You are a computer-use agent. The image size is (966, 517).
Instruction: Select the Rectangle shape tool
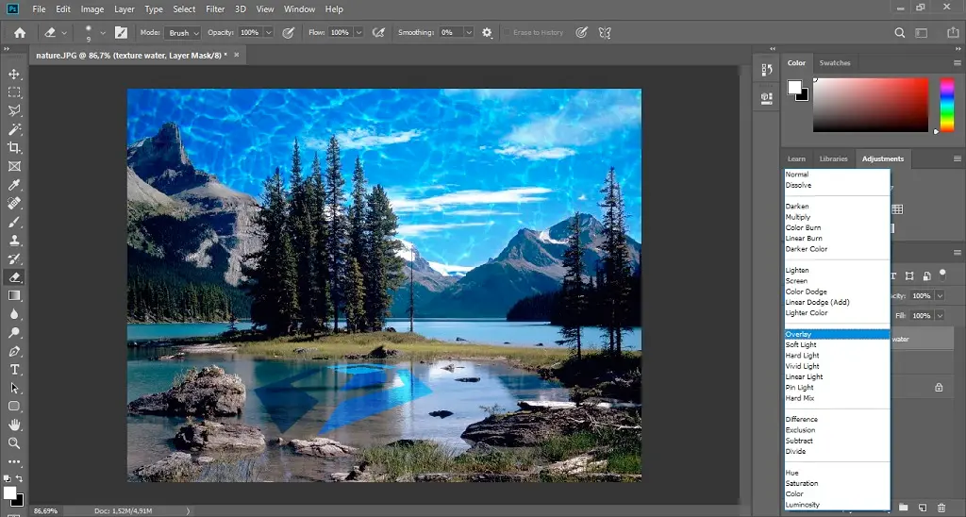point(14,407)
